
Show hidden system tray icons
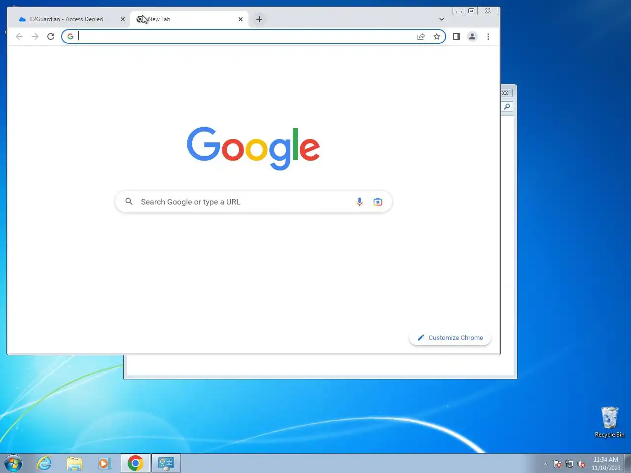click(x=545, y=464)
